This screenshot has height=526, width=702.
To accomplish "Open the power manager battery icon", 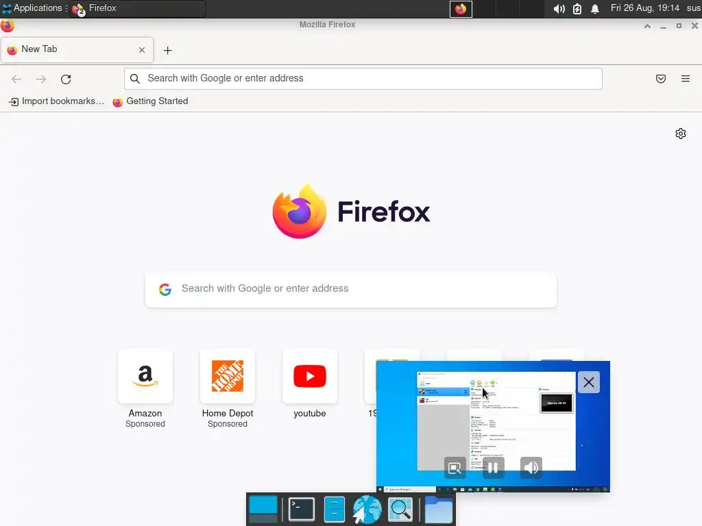I will [x=577, y=9].
